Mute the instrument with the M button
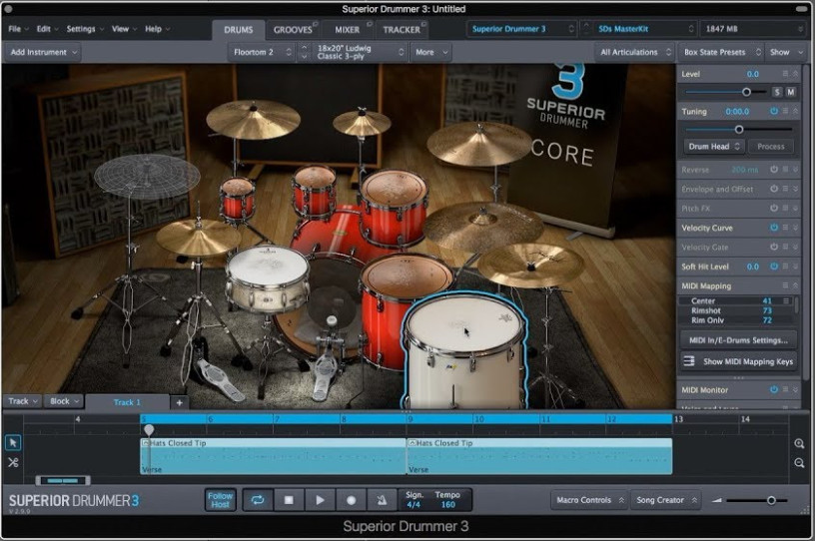Image resolution: width=815 pixels, height=541 pixels. click(x=791, y=92)
